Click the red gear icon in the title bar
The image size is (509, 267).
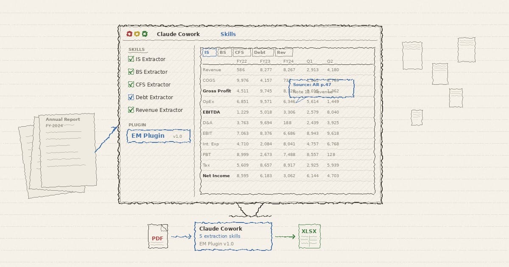click(129, 34)
